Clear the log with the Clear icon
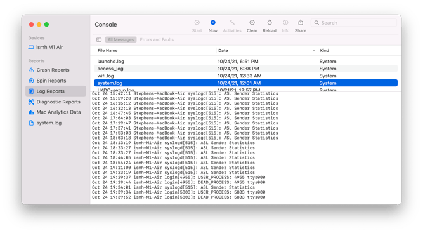This screenshot has height=233, width=423. click(252, 22)
